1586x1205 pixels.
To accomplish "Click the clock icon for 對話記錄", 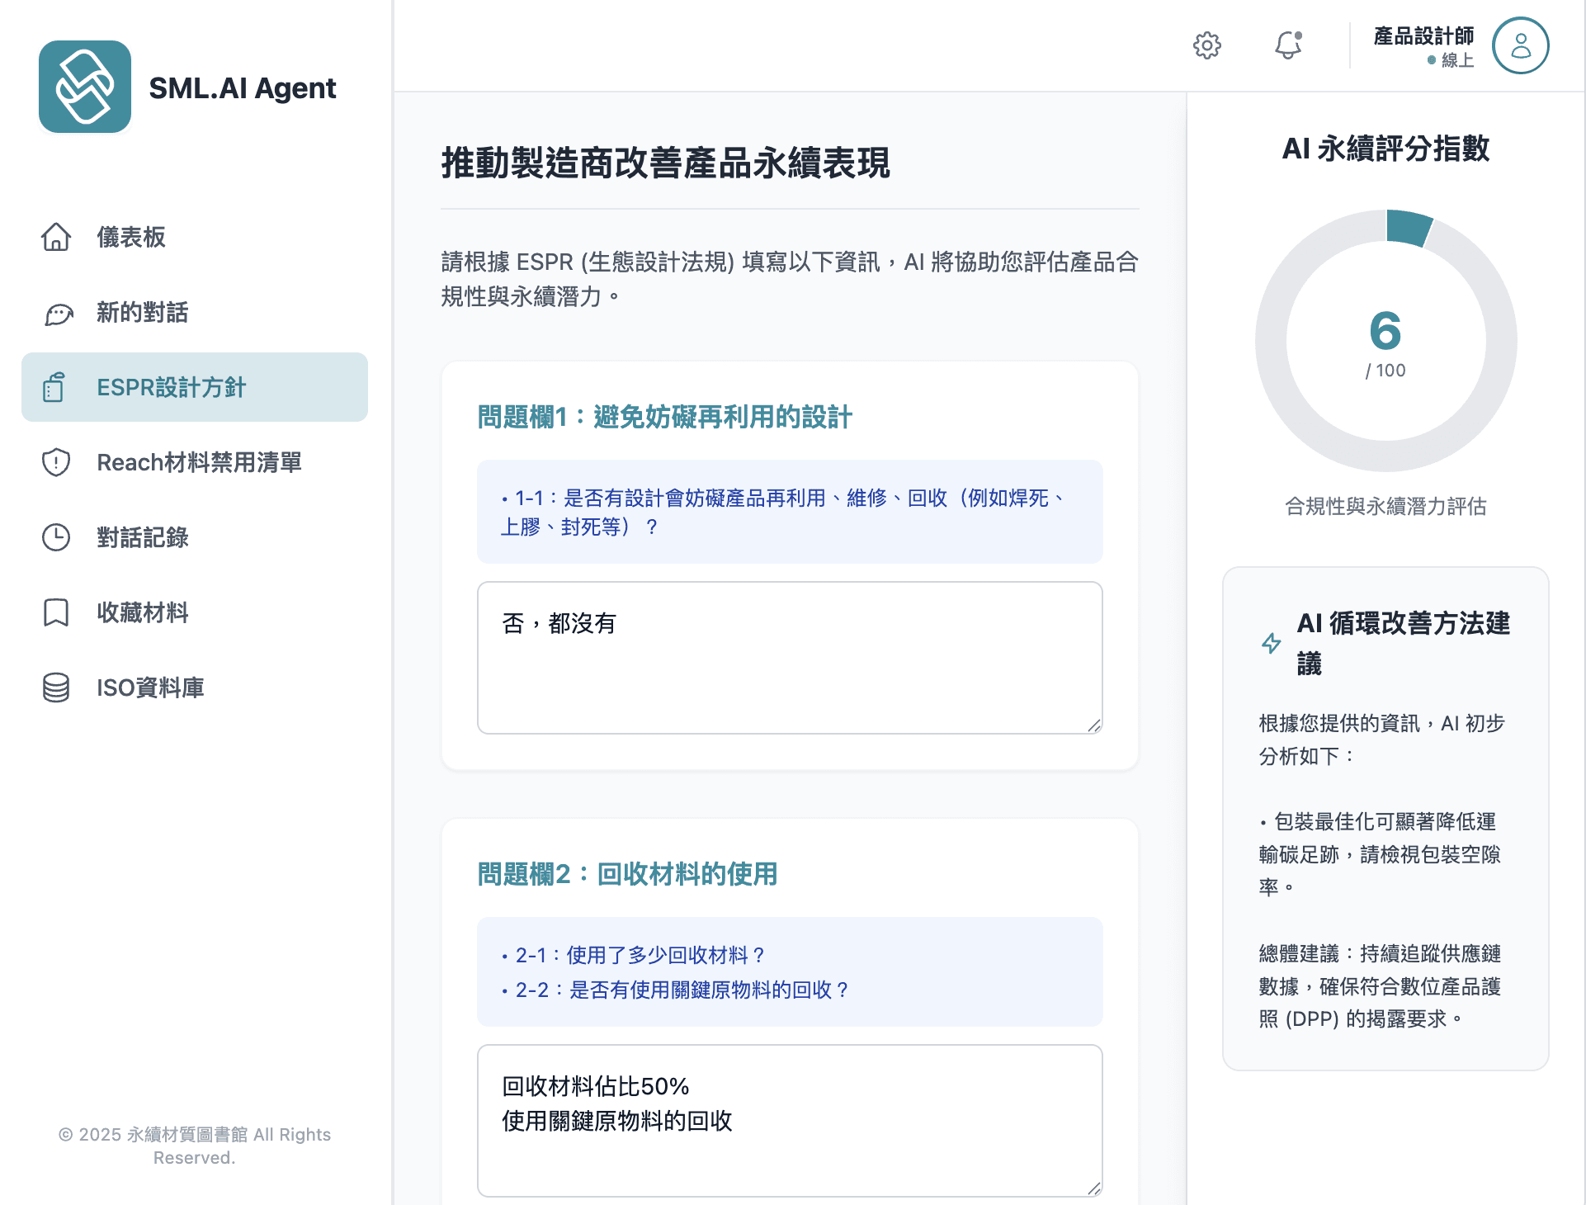I will tap(56, 537).
